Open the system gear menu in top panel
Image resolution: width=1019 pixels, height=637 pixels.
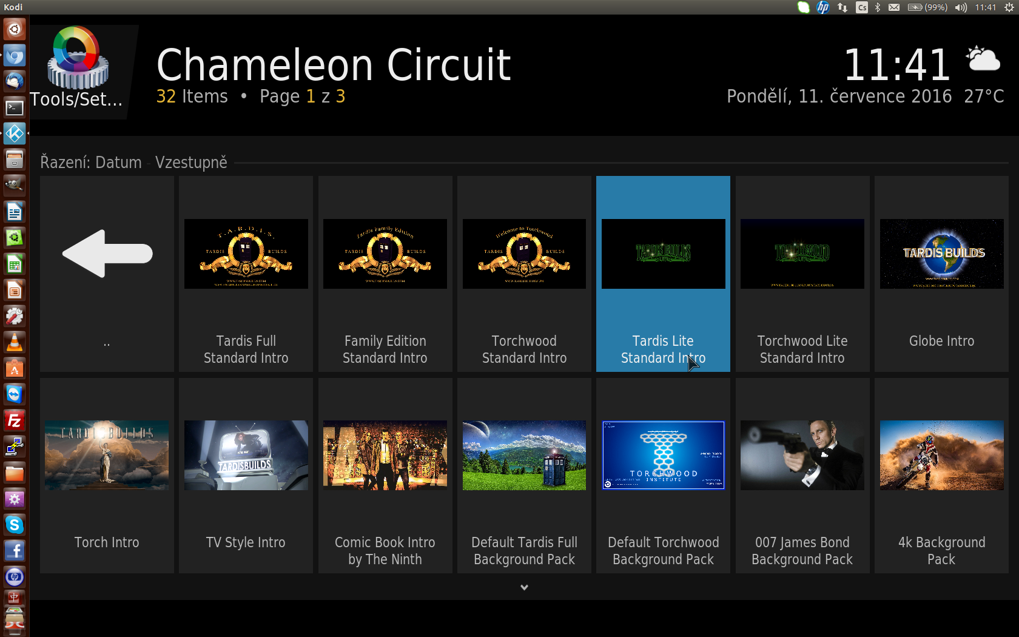pyautogui.click(x=1009, y=7)
